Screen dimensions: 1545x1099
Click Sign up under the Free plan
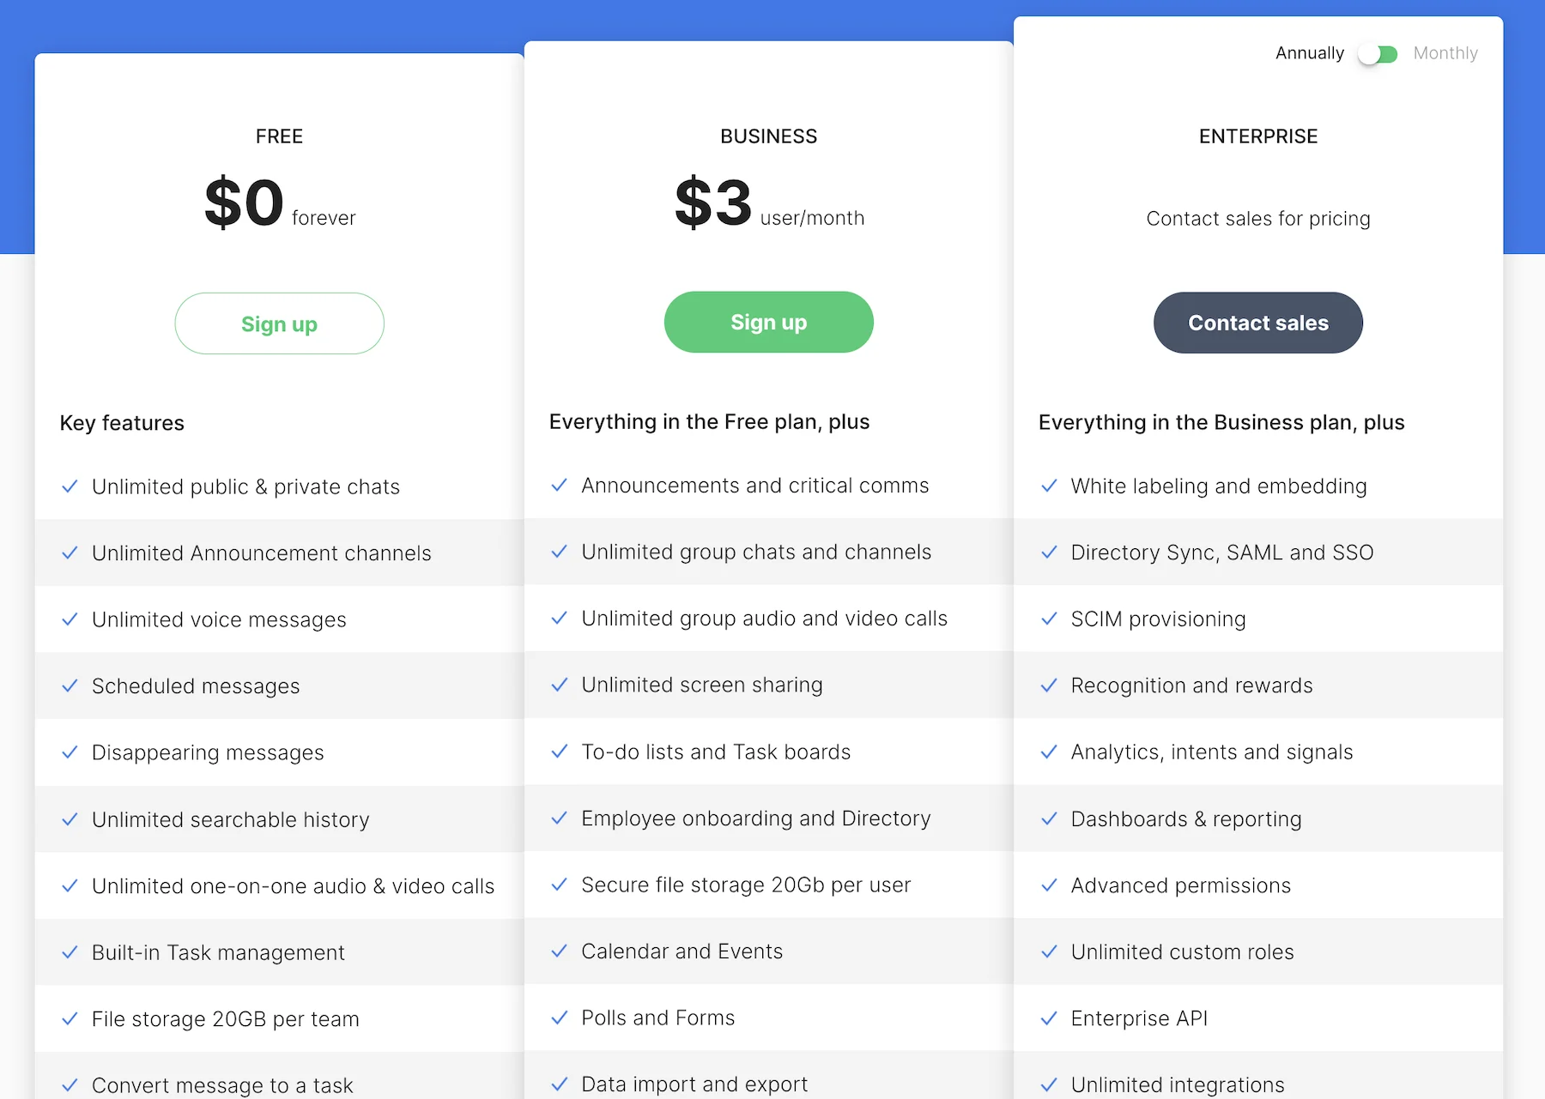[279, 323]
